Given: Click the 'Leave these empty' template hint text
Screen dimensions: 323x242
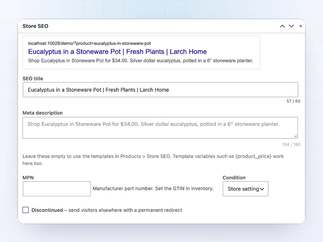Looking at the screenshot, I should [x=153, y=160].
